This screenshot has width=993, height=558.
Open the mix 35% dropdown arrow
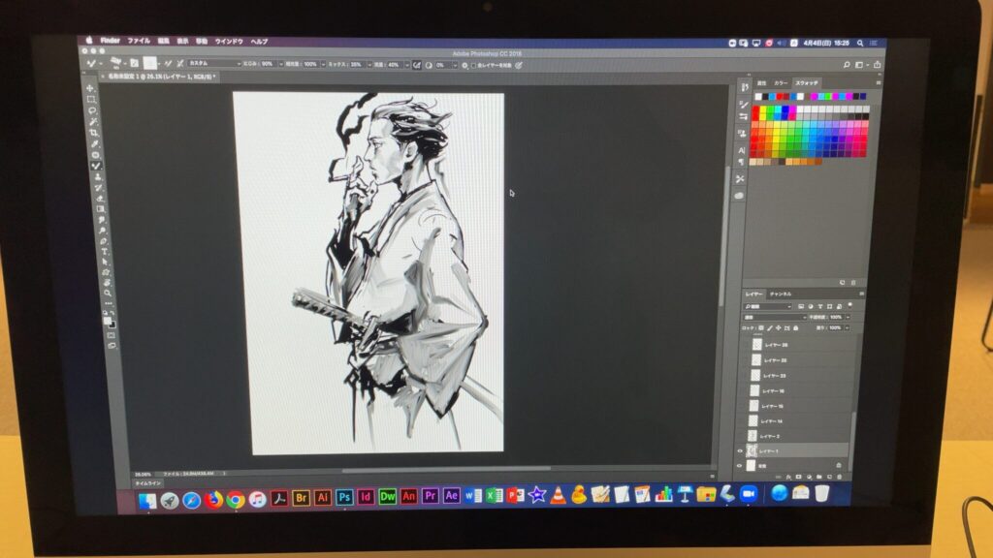pyautogui.click(x=369, y=65)
